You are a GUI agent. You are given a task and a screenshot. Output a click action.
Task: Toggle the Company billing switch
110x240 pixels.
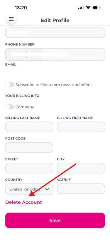10,107
